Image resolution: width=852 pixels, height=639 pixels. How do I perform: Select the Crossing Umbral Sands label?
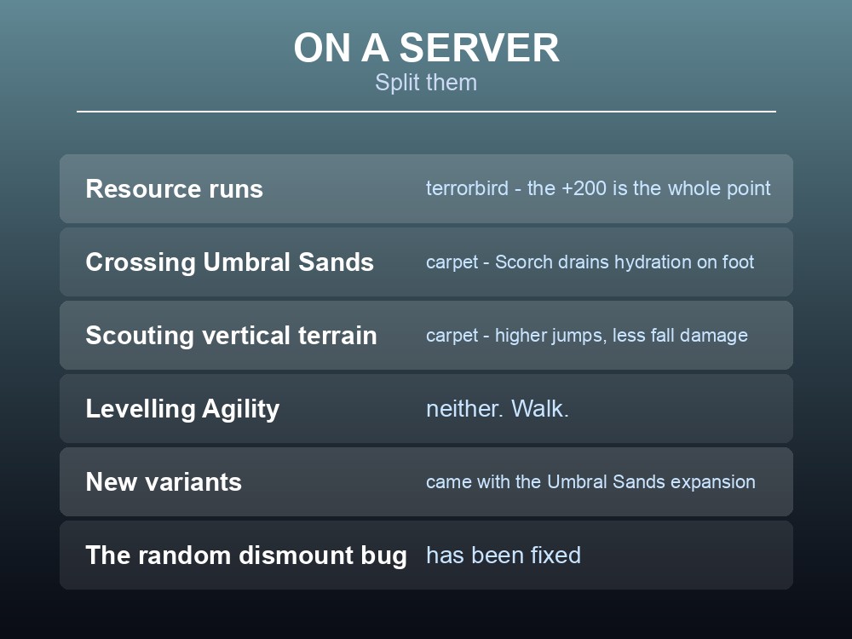click(229, 262)
